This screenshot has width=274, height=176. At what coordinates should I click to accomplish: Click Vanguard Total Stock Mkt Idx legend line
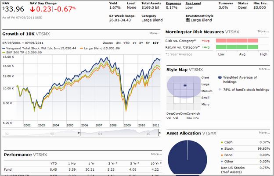click(4, 48)
